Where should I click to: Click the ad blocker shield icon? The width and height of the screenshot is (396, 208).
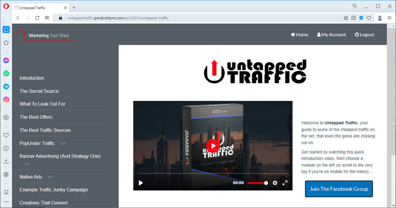361,18
